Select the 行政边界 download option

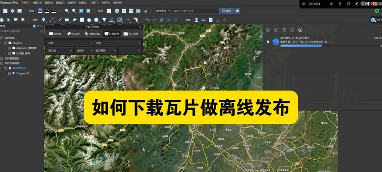click(x=112, y=34)
